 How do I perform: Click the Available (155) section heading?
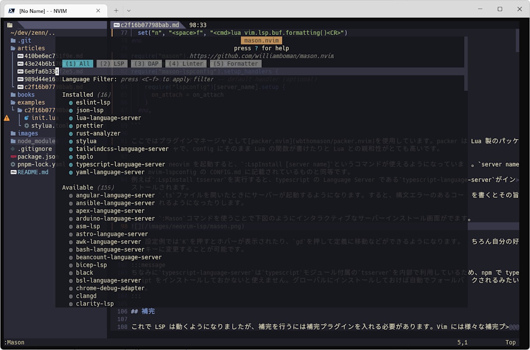click(x=88, y=187)
